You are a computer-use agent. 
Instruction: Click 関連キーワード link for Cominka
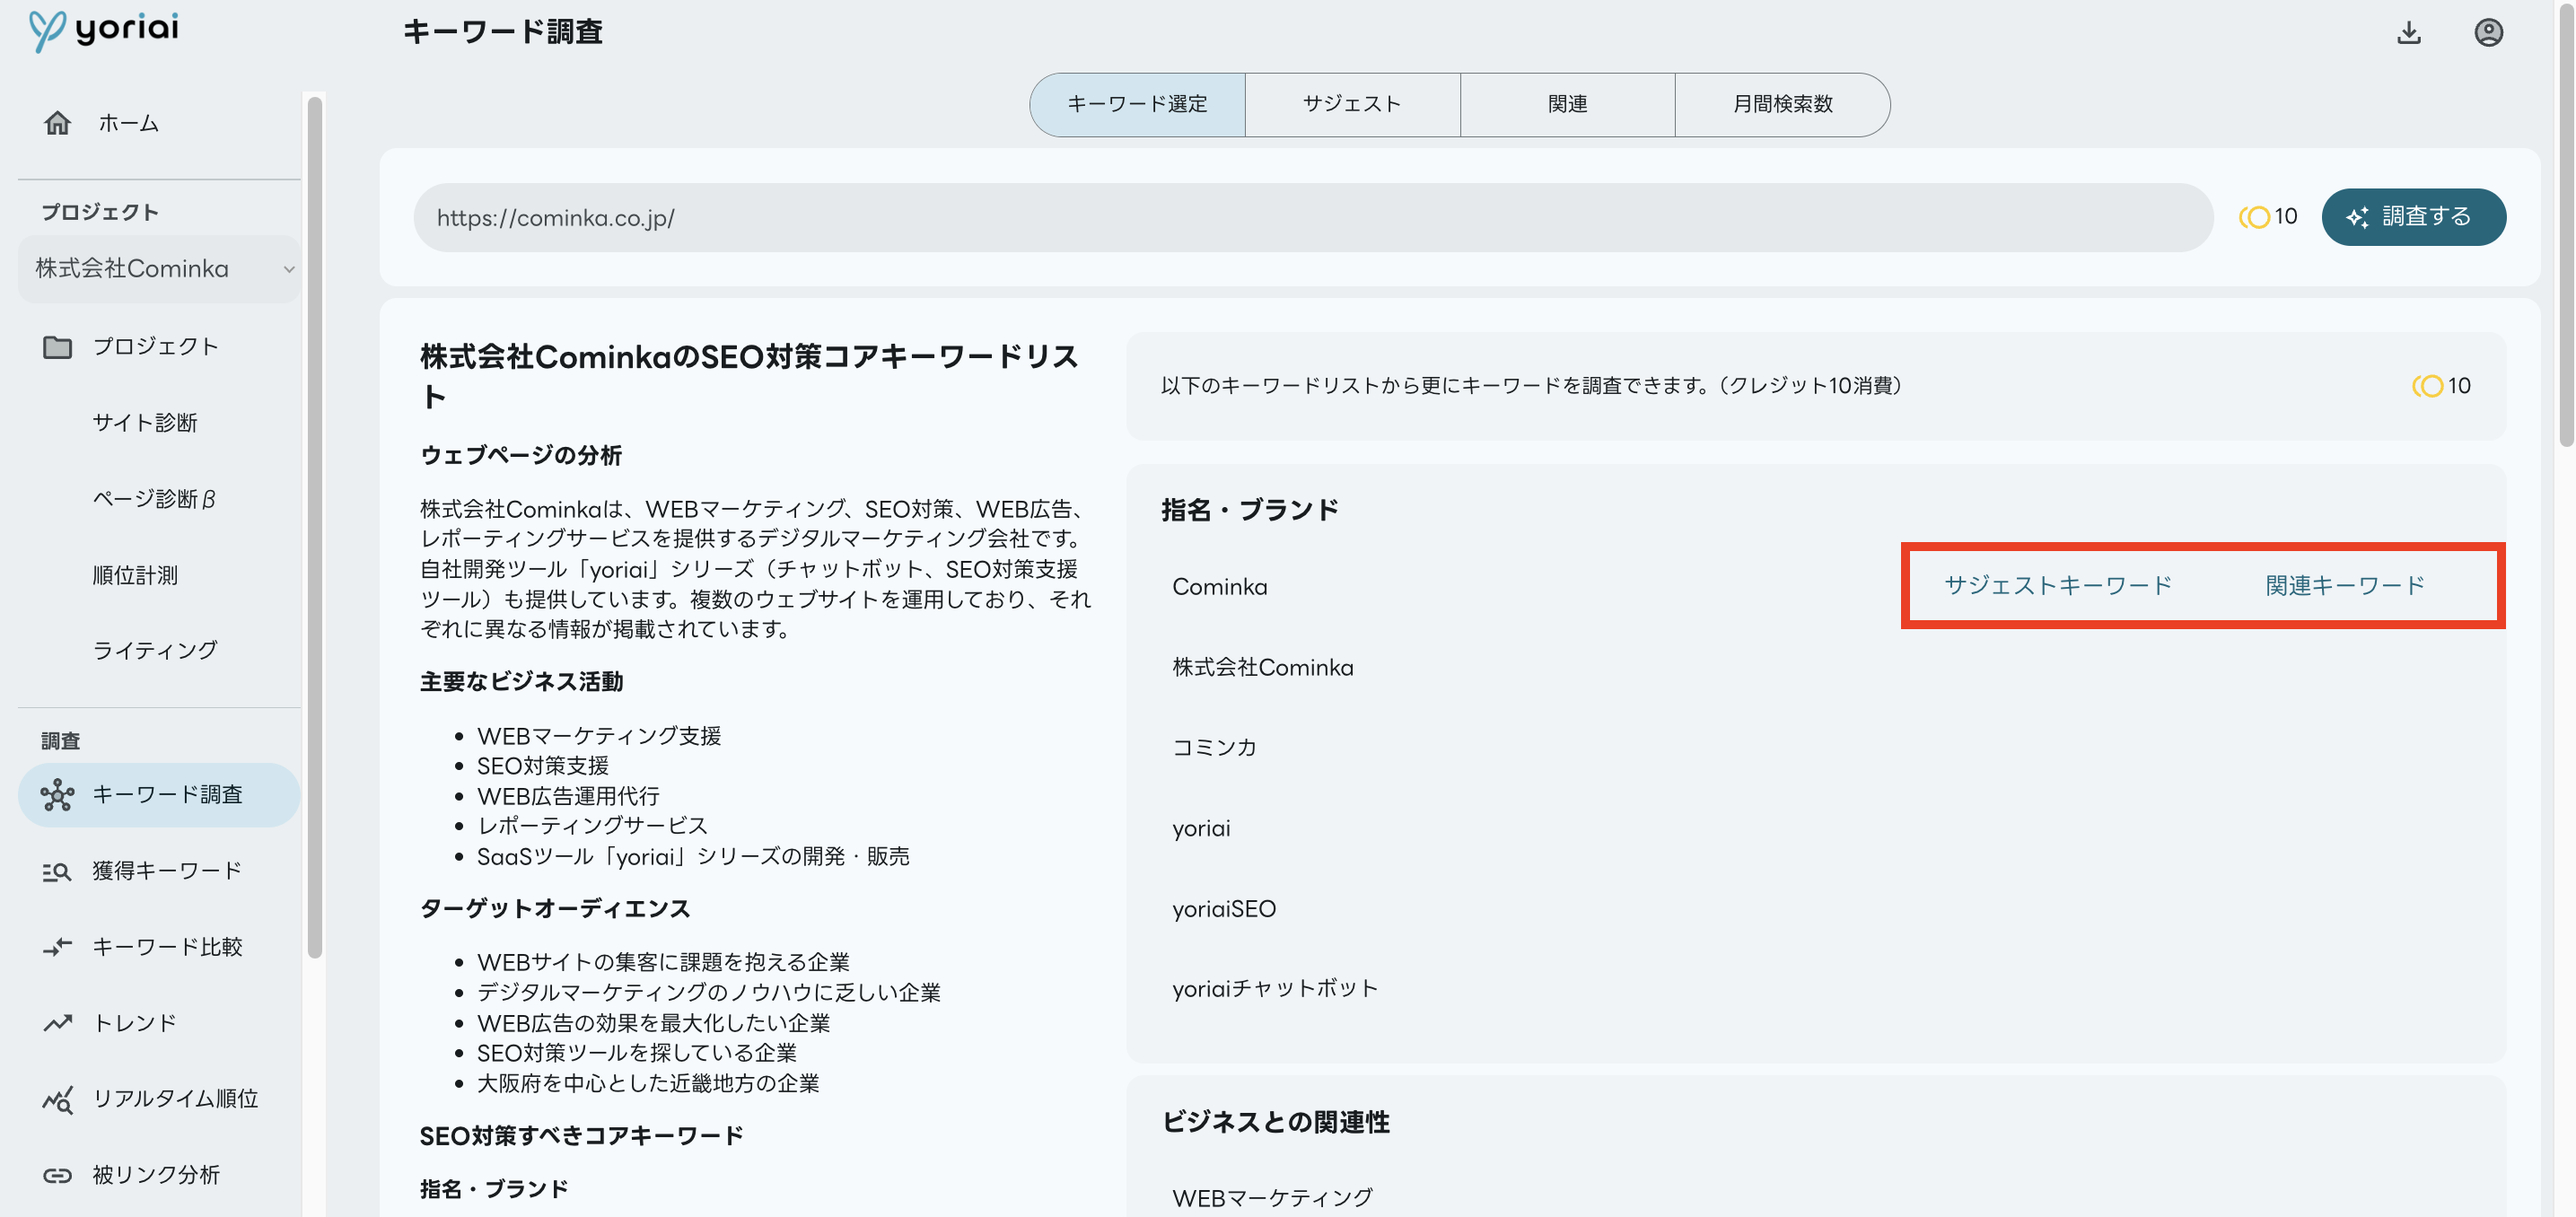coord(2345,586)
